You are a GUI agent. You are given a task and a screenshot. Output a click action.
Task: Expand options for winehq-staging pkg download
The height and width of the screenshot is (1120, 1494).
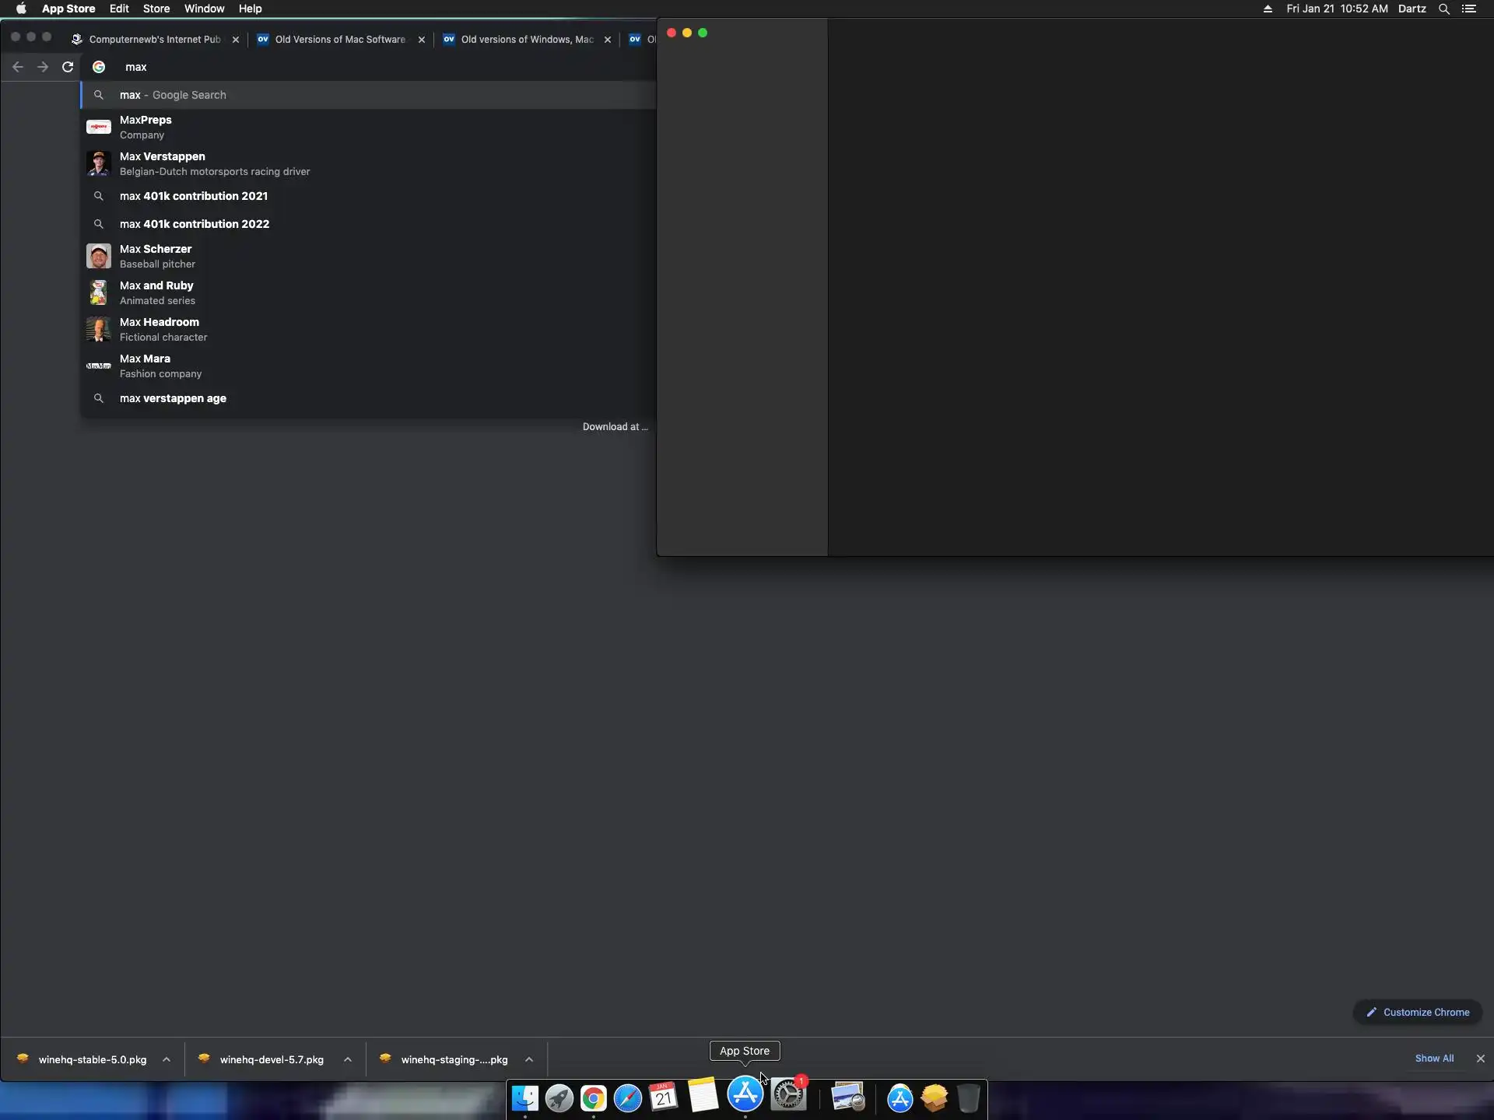tap(529, 1059)
